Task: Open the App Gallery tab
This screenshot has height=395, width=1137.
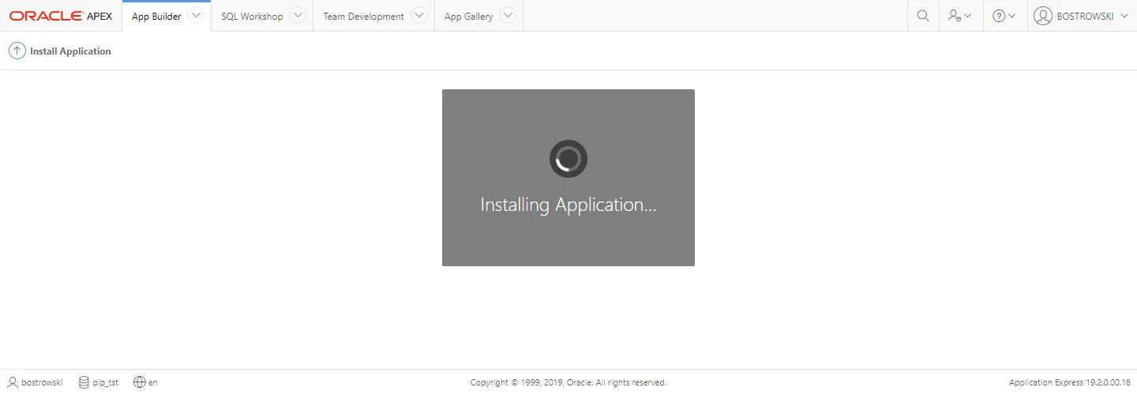Action: coord(468,17)
